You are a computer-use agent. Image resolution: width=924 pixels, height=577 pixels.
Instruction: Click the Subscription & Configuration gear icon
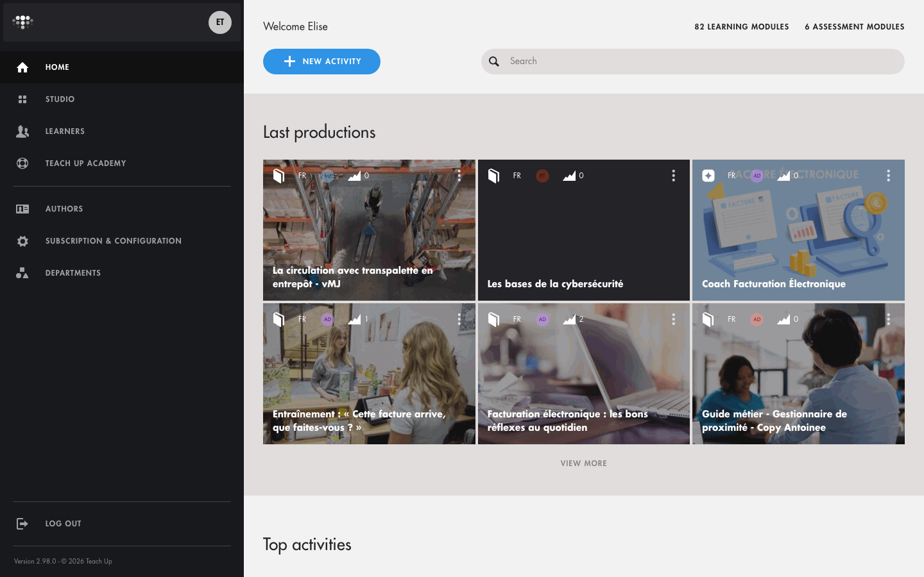[22, 241]
